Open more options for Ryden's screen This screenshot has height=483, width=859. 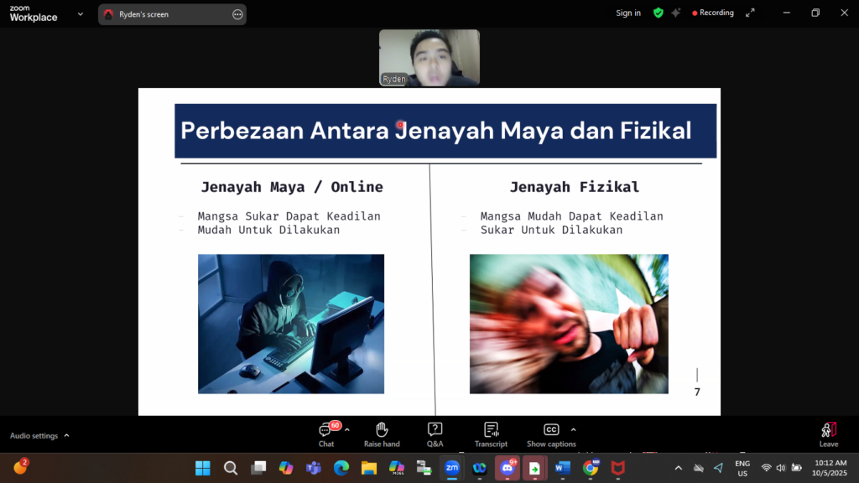click(237, 15)
